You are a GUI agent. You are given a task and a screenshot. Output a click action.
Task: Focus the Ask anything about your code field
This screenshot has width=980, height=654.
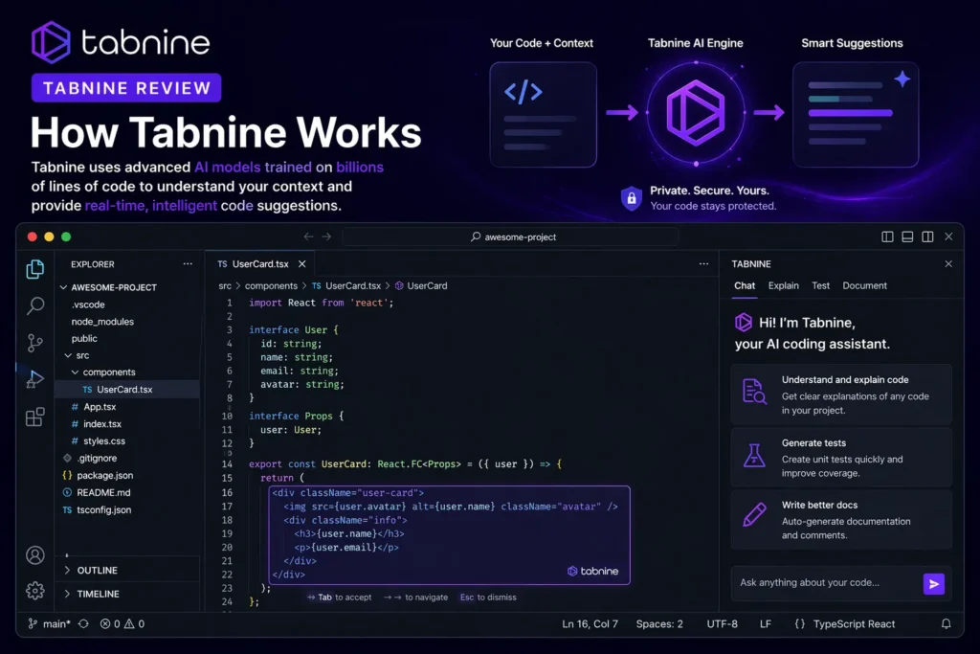pyautogui.click(x=826, y=583)
